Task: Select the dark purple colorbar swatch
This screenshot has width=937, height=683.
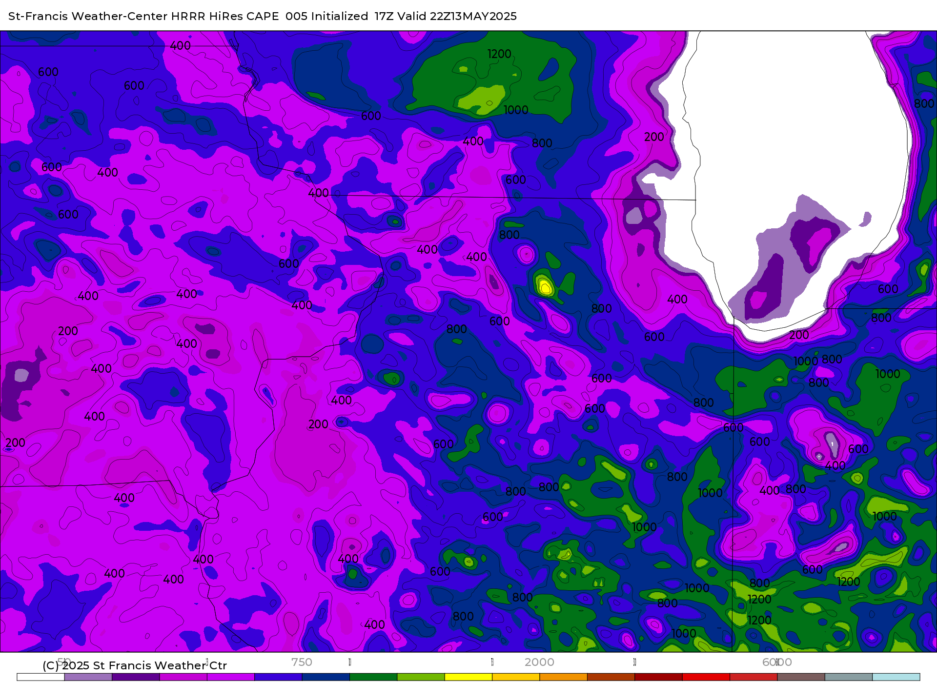Action: pos(136,677)
